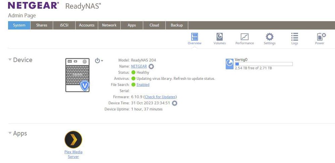Collapse the Device section

[x=10, y=60]
